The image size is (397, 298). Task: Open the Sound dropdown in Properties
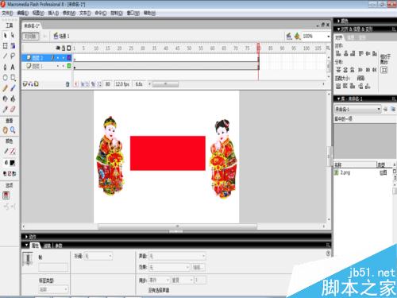point(177,256)
